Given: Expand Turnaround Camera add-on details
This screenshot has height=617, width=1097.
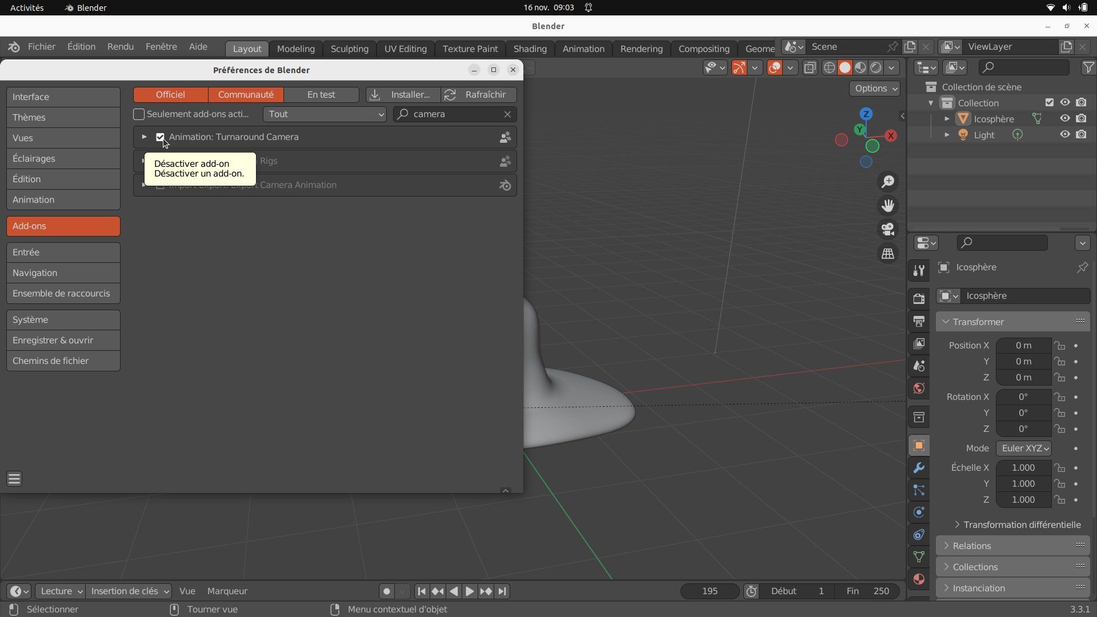Looking at the screenshot, I should (144, 137).
